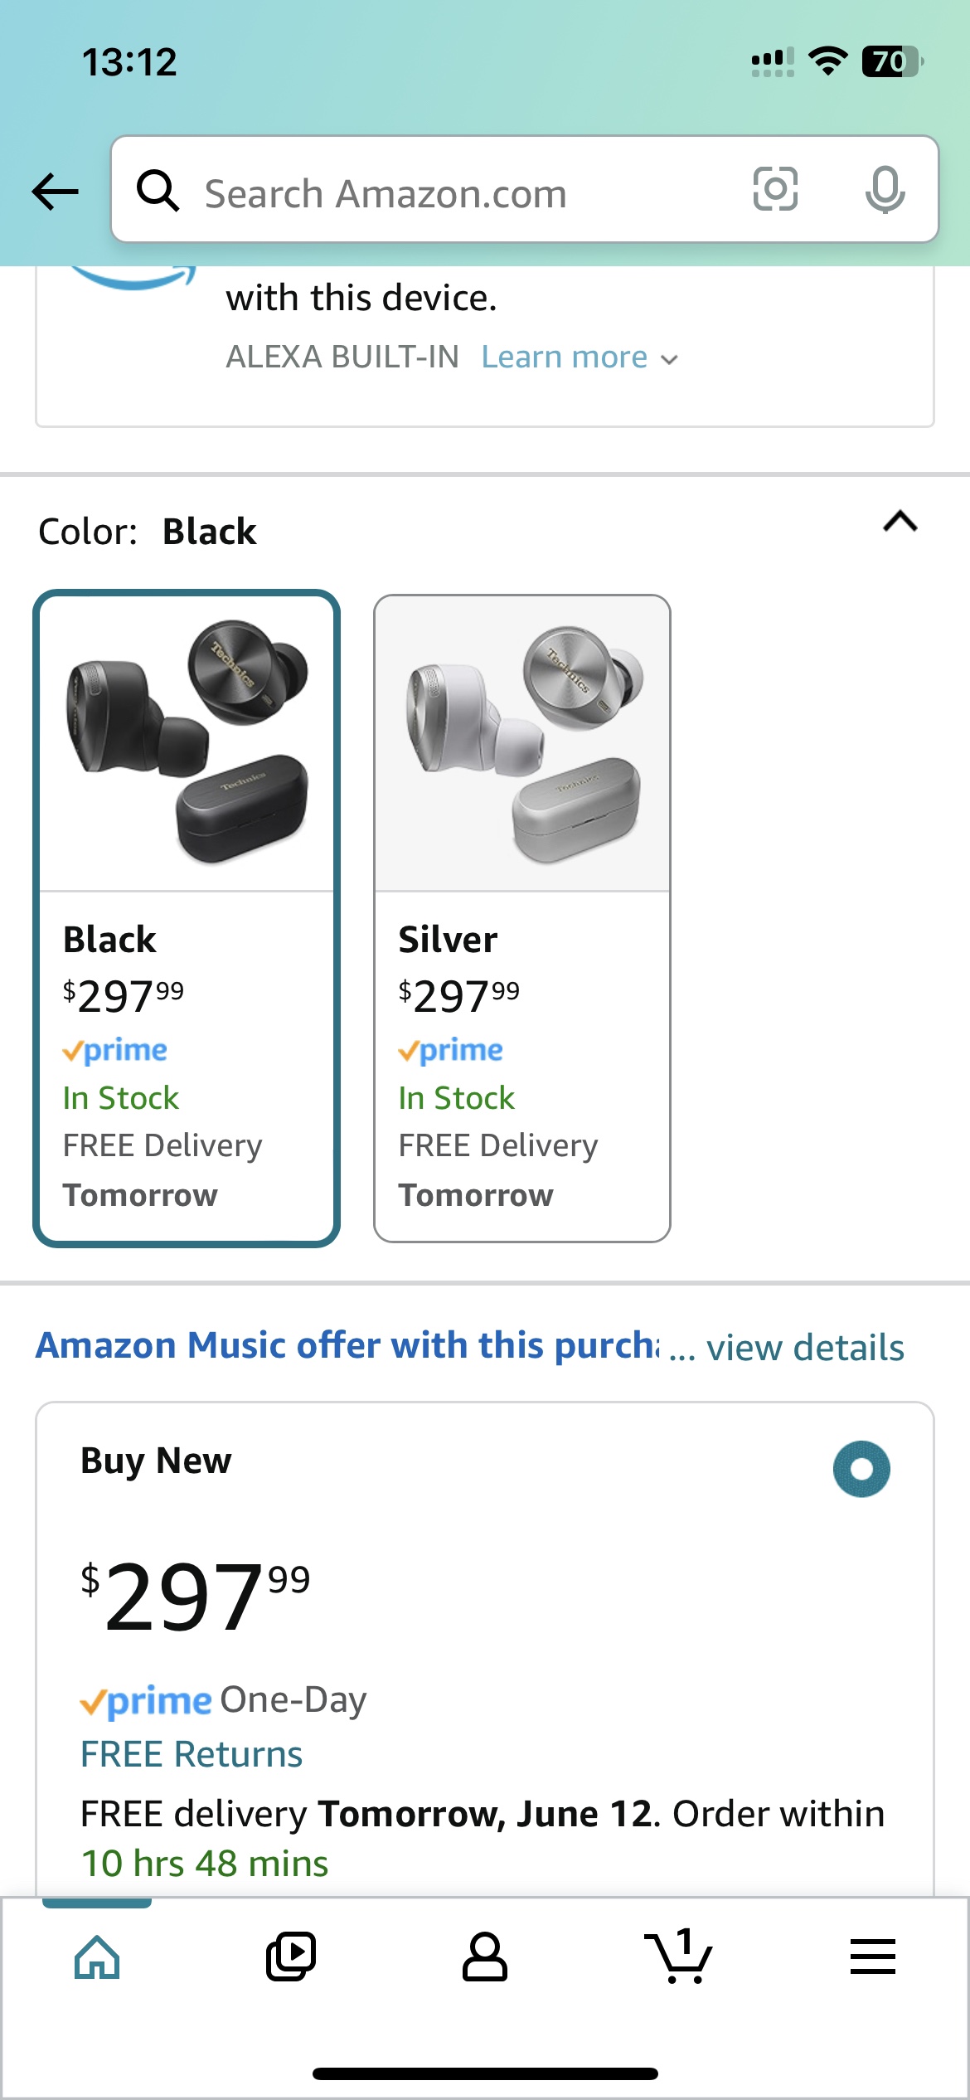Tap view details for Amazon Music offer
The height and width of the screenshot is (2100, 970).
pyautogui.click(x=804, y=1347)
